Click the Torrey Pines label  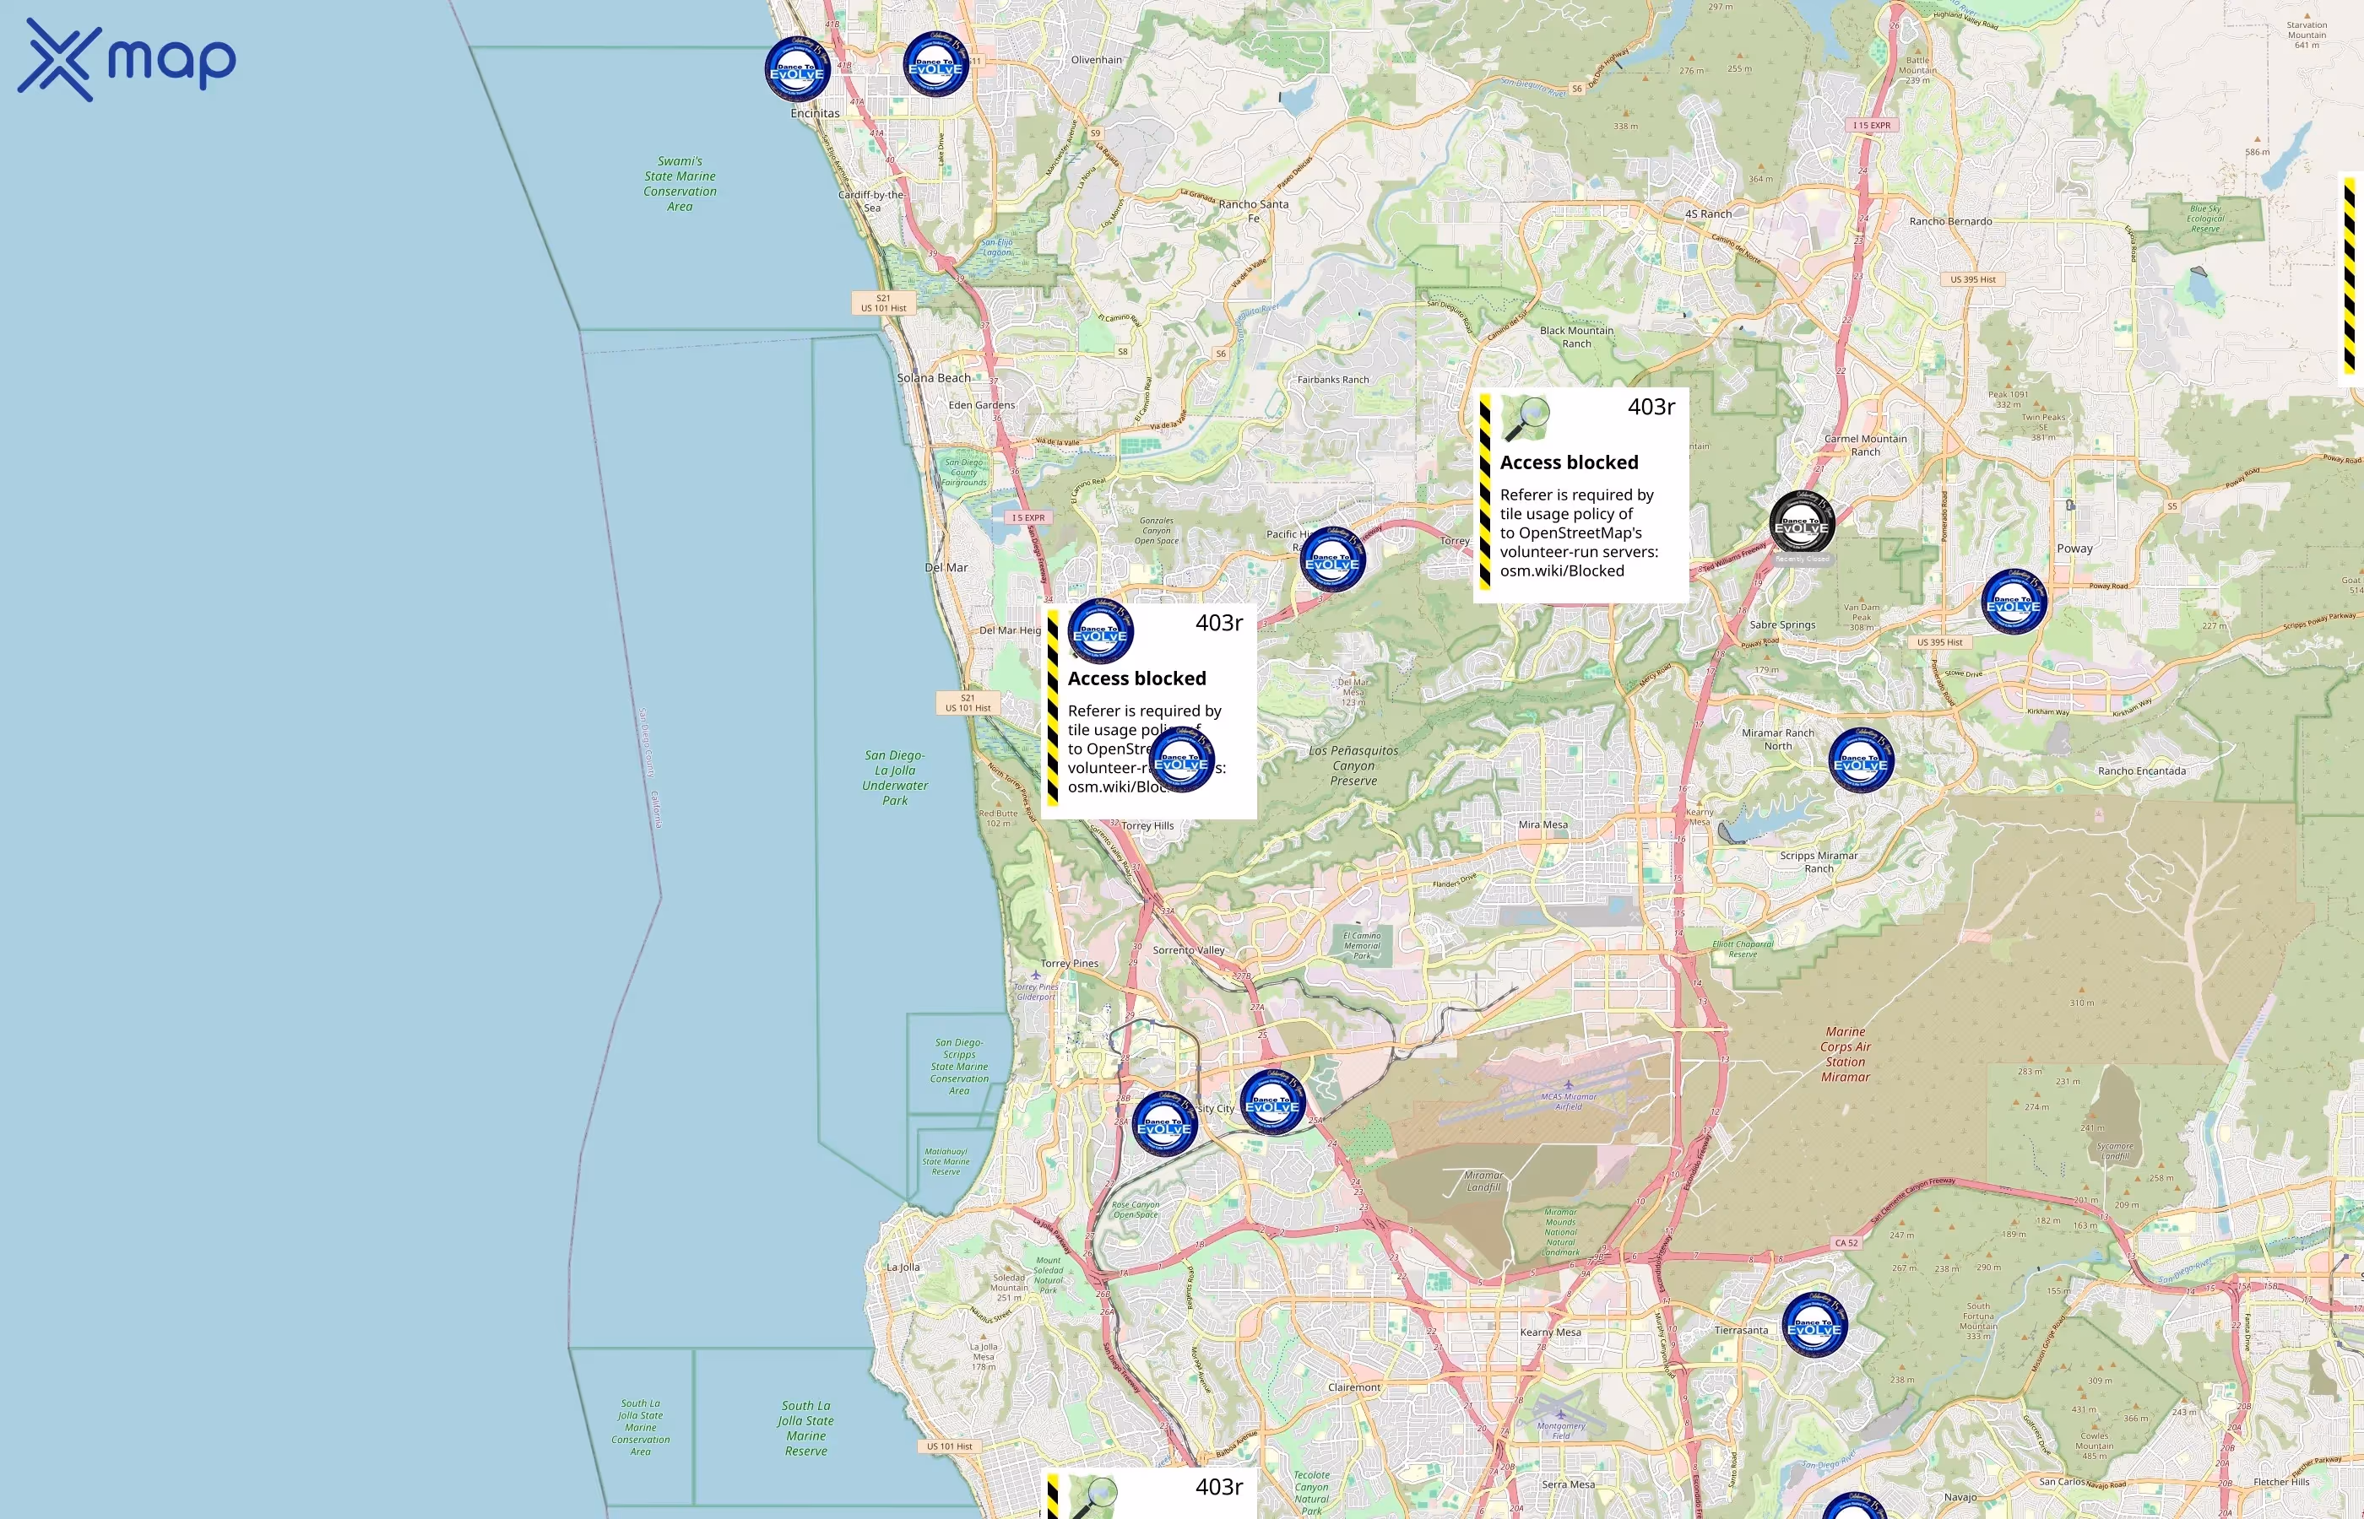click(1069, 964)
